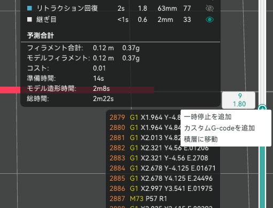Select G-code line 2882
Viewport: 273px width, 208px height.
pos(159,148)
